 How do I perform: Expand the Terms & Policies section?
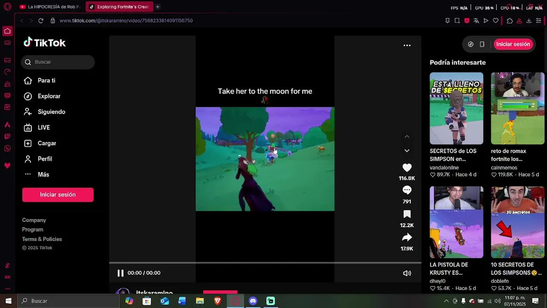[42, 239]
